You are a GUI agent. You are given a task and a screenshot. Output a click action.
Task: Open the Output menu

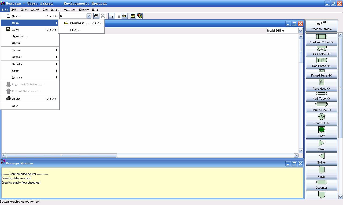pyautogui.click(x=56, y=10)
